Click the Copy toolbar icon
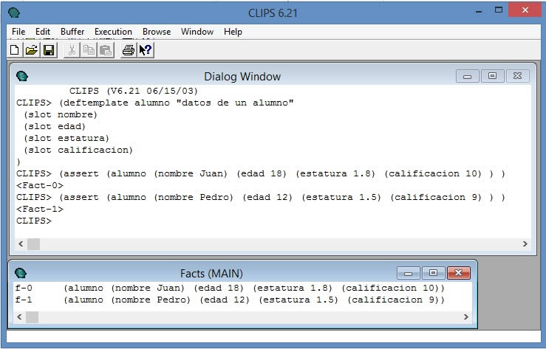The width and height of the screenshot is (546, 349). pyautogui.click(x=89, y=50)
